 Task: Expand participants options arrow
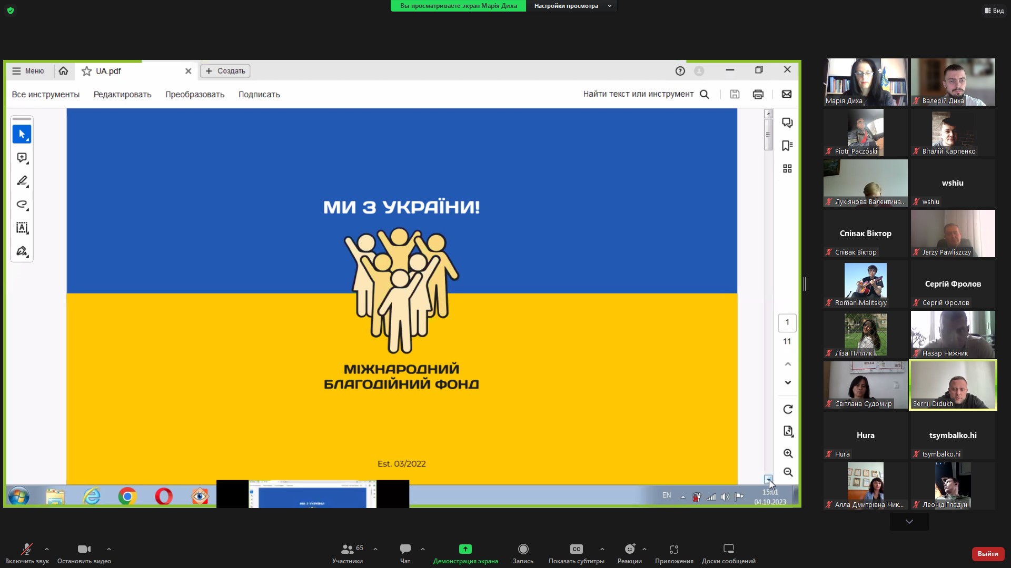(x=375, y=549)
